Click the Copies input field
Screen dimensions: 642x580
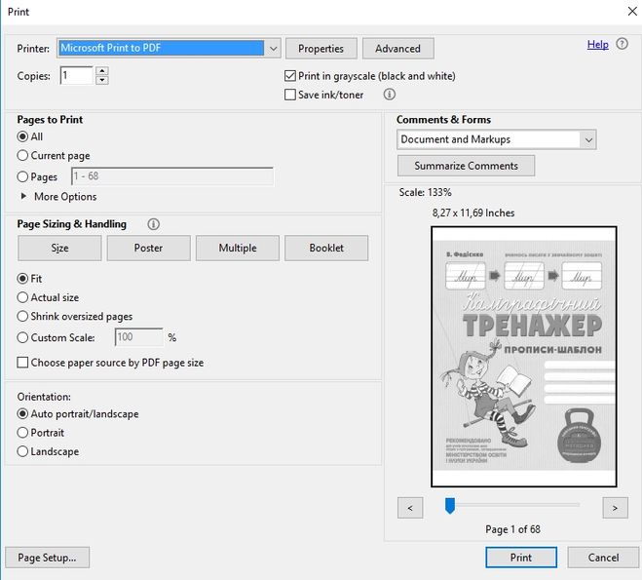pos(76,75)
